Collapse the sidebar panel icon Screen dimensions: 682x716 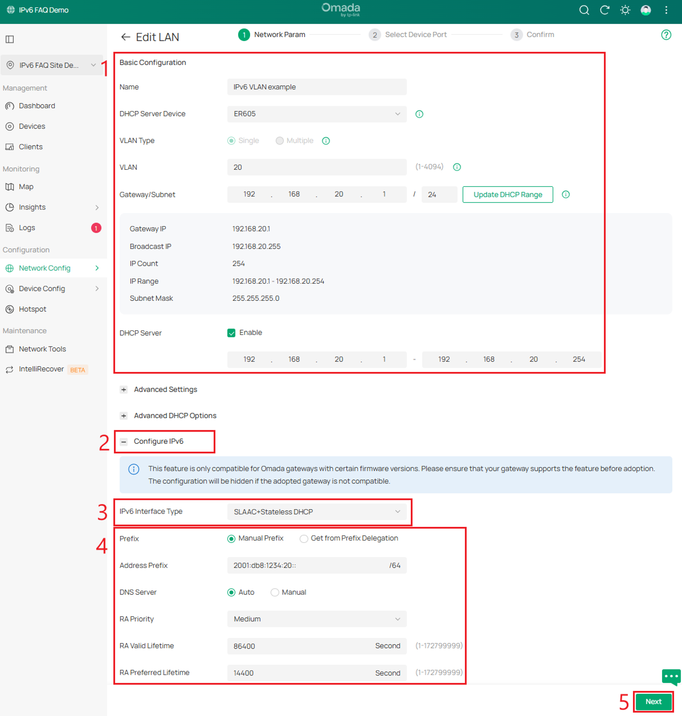[x=10, y=39]
